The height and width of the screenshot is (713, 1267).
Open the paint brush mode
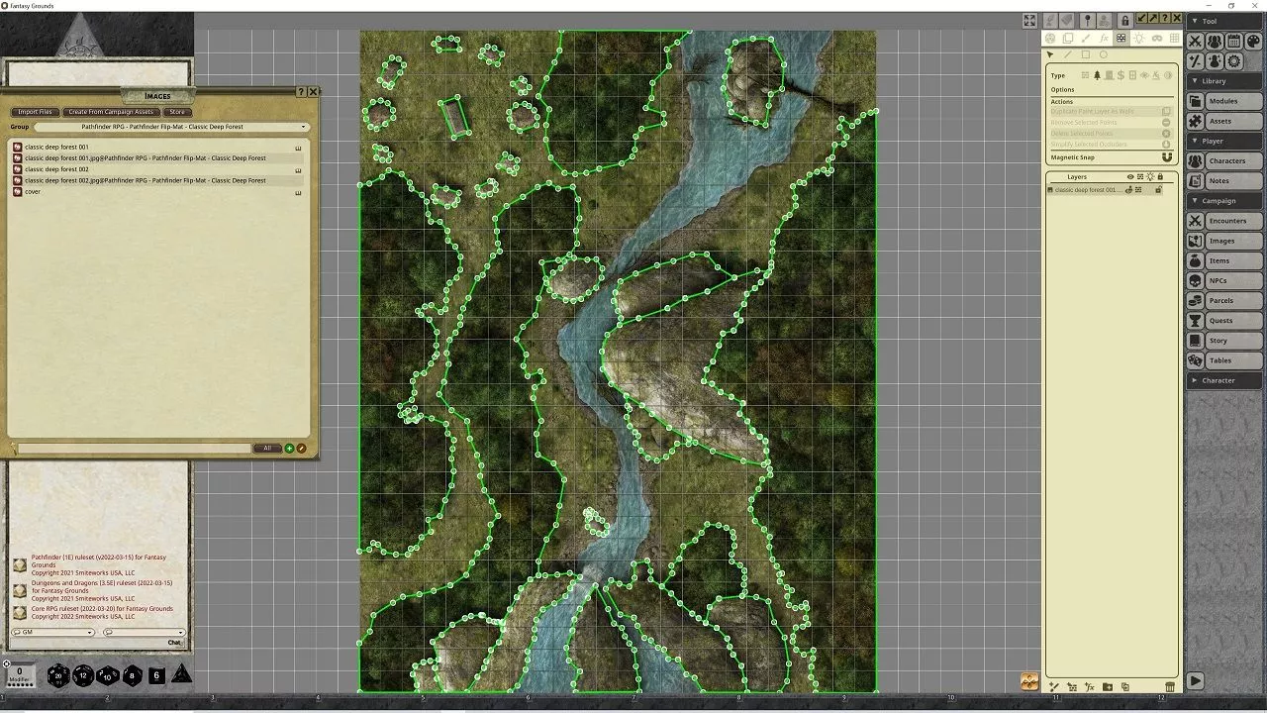tap(1086, 38)
